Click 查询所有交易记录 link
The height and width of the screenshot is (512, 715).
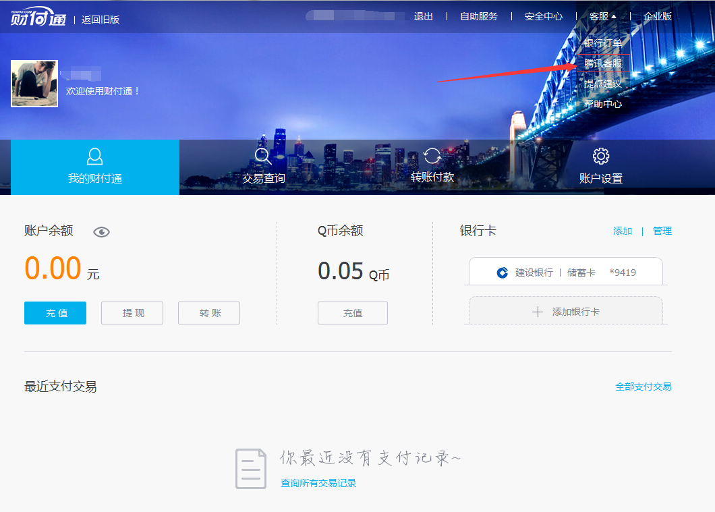pos(318,483)
